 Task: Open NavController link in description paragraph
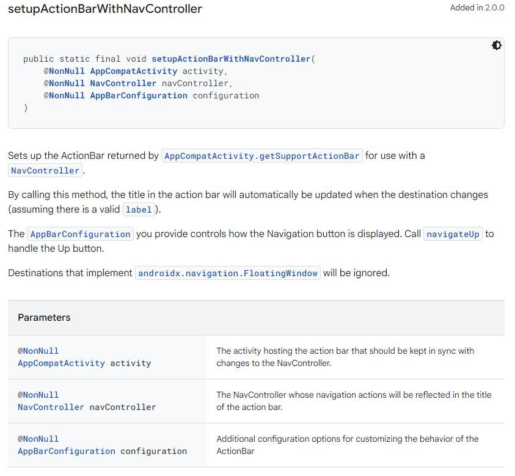(x=45, y=170)
